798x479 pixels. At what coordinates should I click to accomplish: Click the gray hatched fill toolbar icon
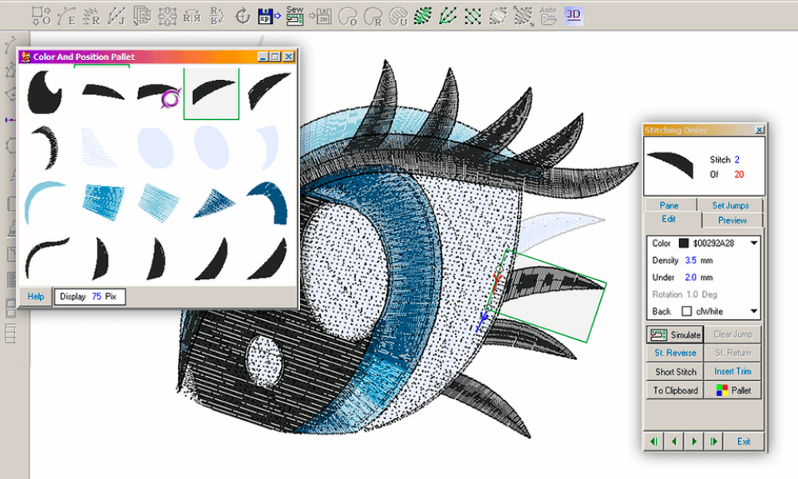coord(498,16)
